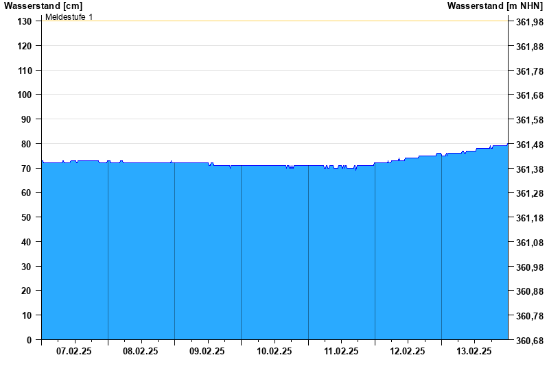Click the 361,08 label on right axis
549x377 pixels.
[x=529, y=243]
